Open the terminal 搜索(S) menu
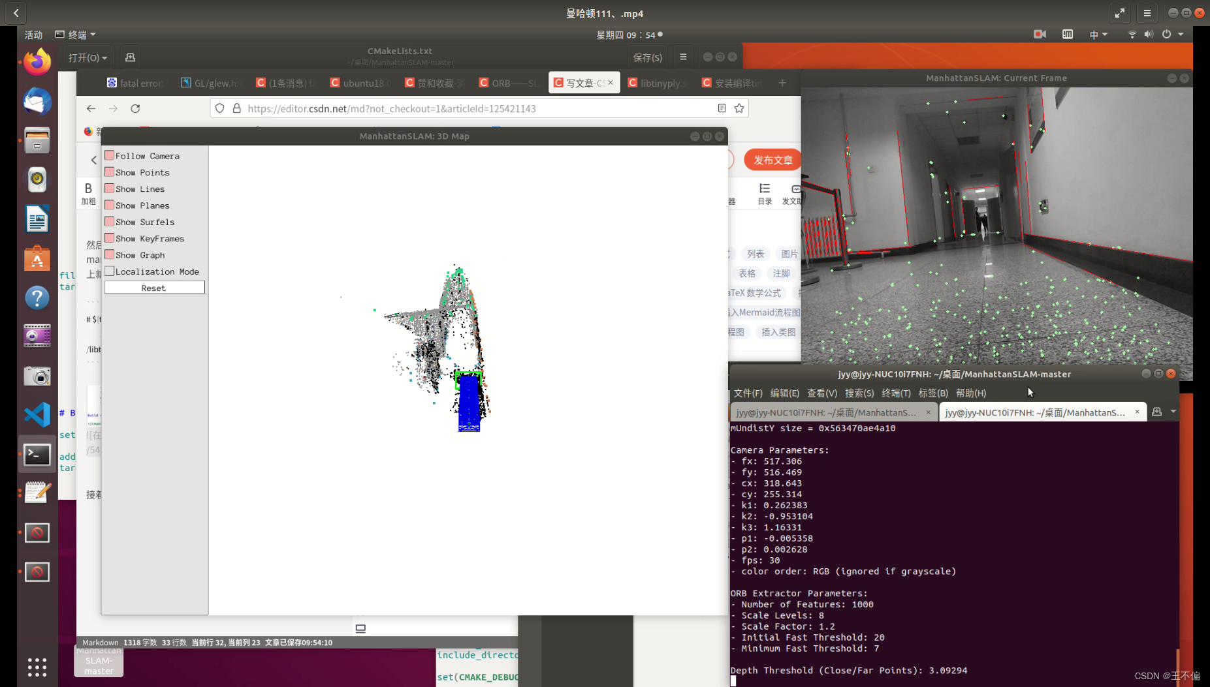Screen dimensions: 1210x687 (x=859, y=393)
